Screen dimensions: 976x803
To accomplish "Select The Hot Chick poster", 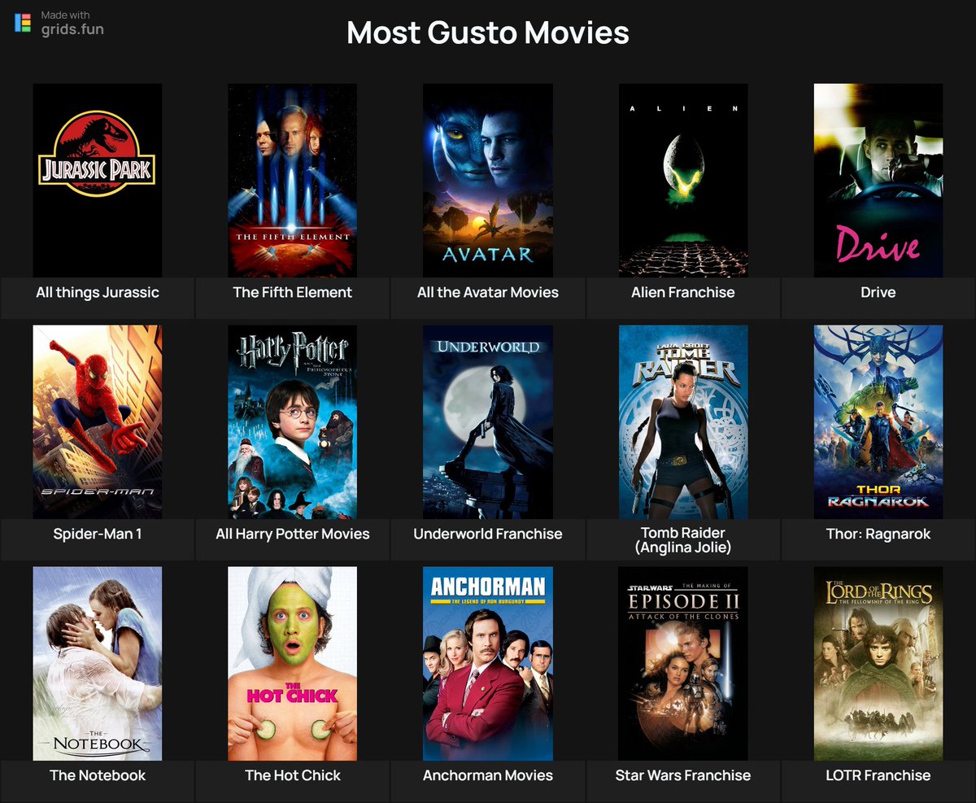I will point(293,663).
